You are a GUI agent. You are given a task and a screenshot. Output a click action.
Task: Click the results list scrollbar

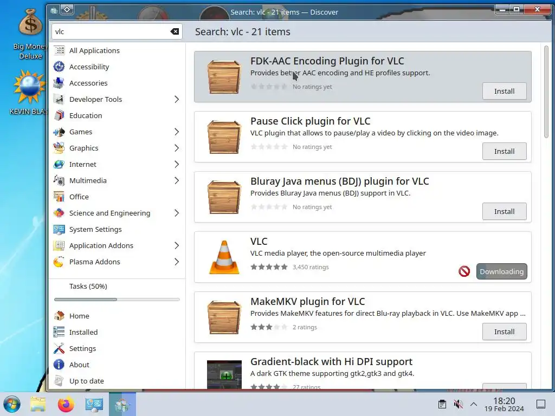click(546, 92)
